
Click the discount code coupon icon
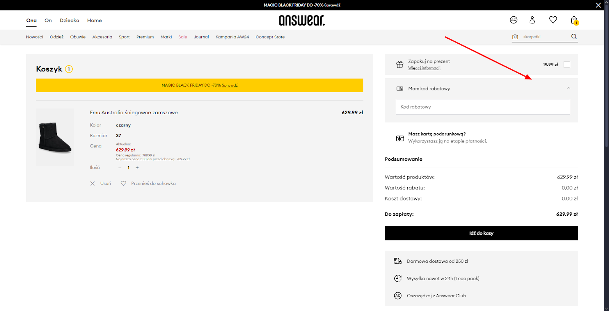click(x=400, y=88)
